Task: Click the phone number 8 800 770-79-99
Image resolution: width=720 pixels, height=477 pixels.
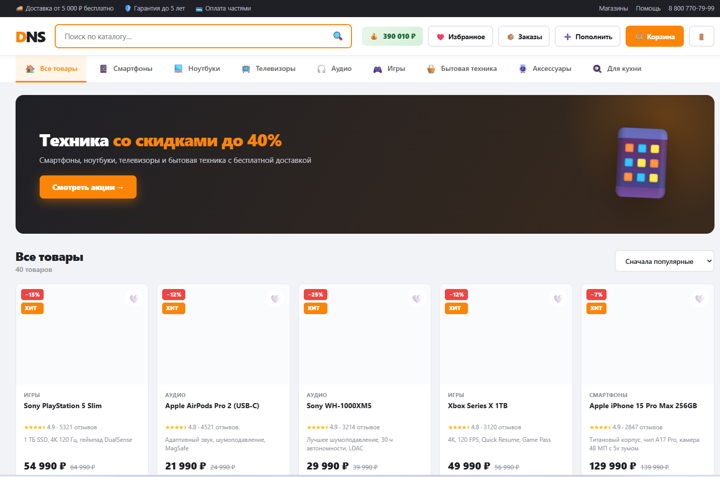Action: 691,9
